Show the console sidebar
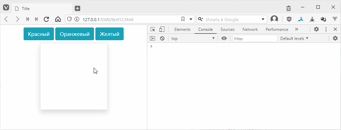 click(152, 39)
